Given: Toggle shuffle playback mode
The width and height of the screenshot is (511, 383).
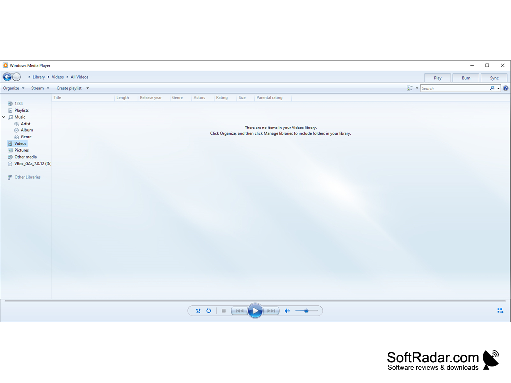Looking at the screenshot, I should click(x=198, y=311).
